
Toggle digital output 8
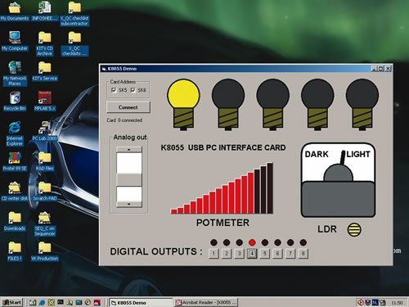(x=303, y=254)
